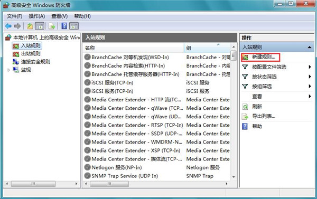The image size is (317, 199).
Task: Select 出站规则 in the tree
Action: coord(31,54)
